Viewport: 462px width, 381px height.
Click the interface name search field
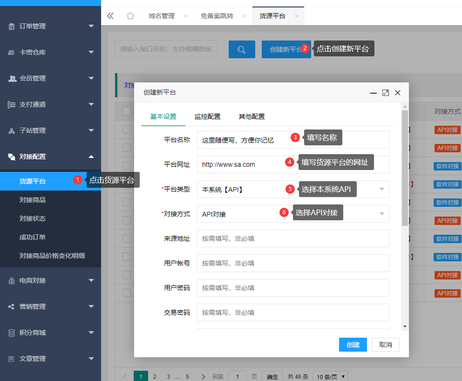tap(166, 49)
